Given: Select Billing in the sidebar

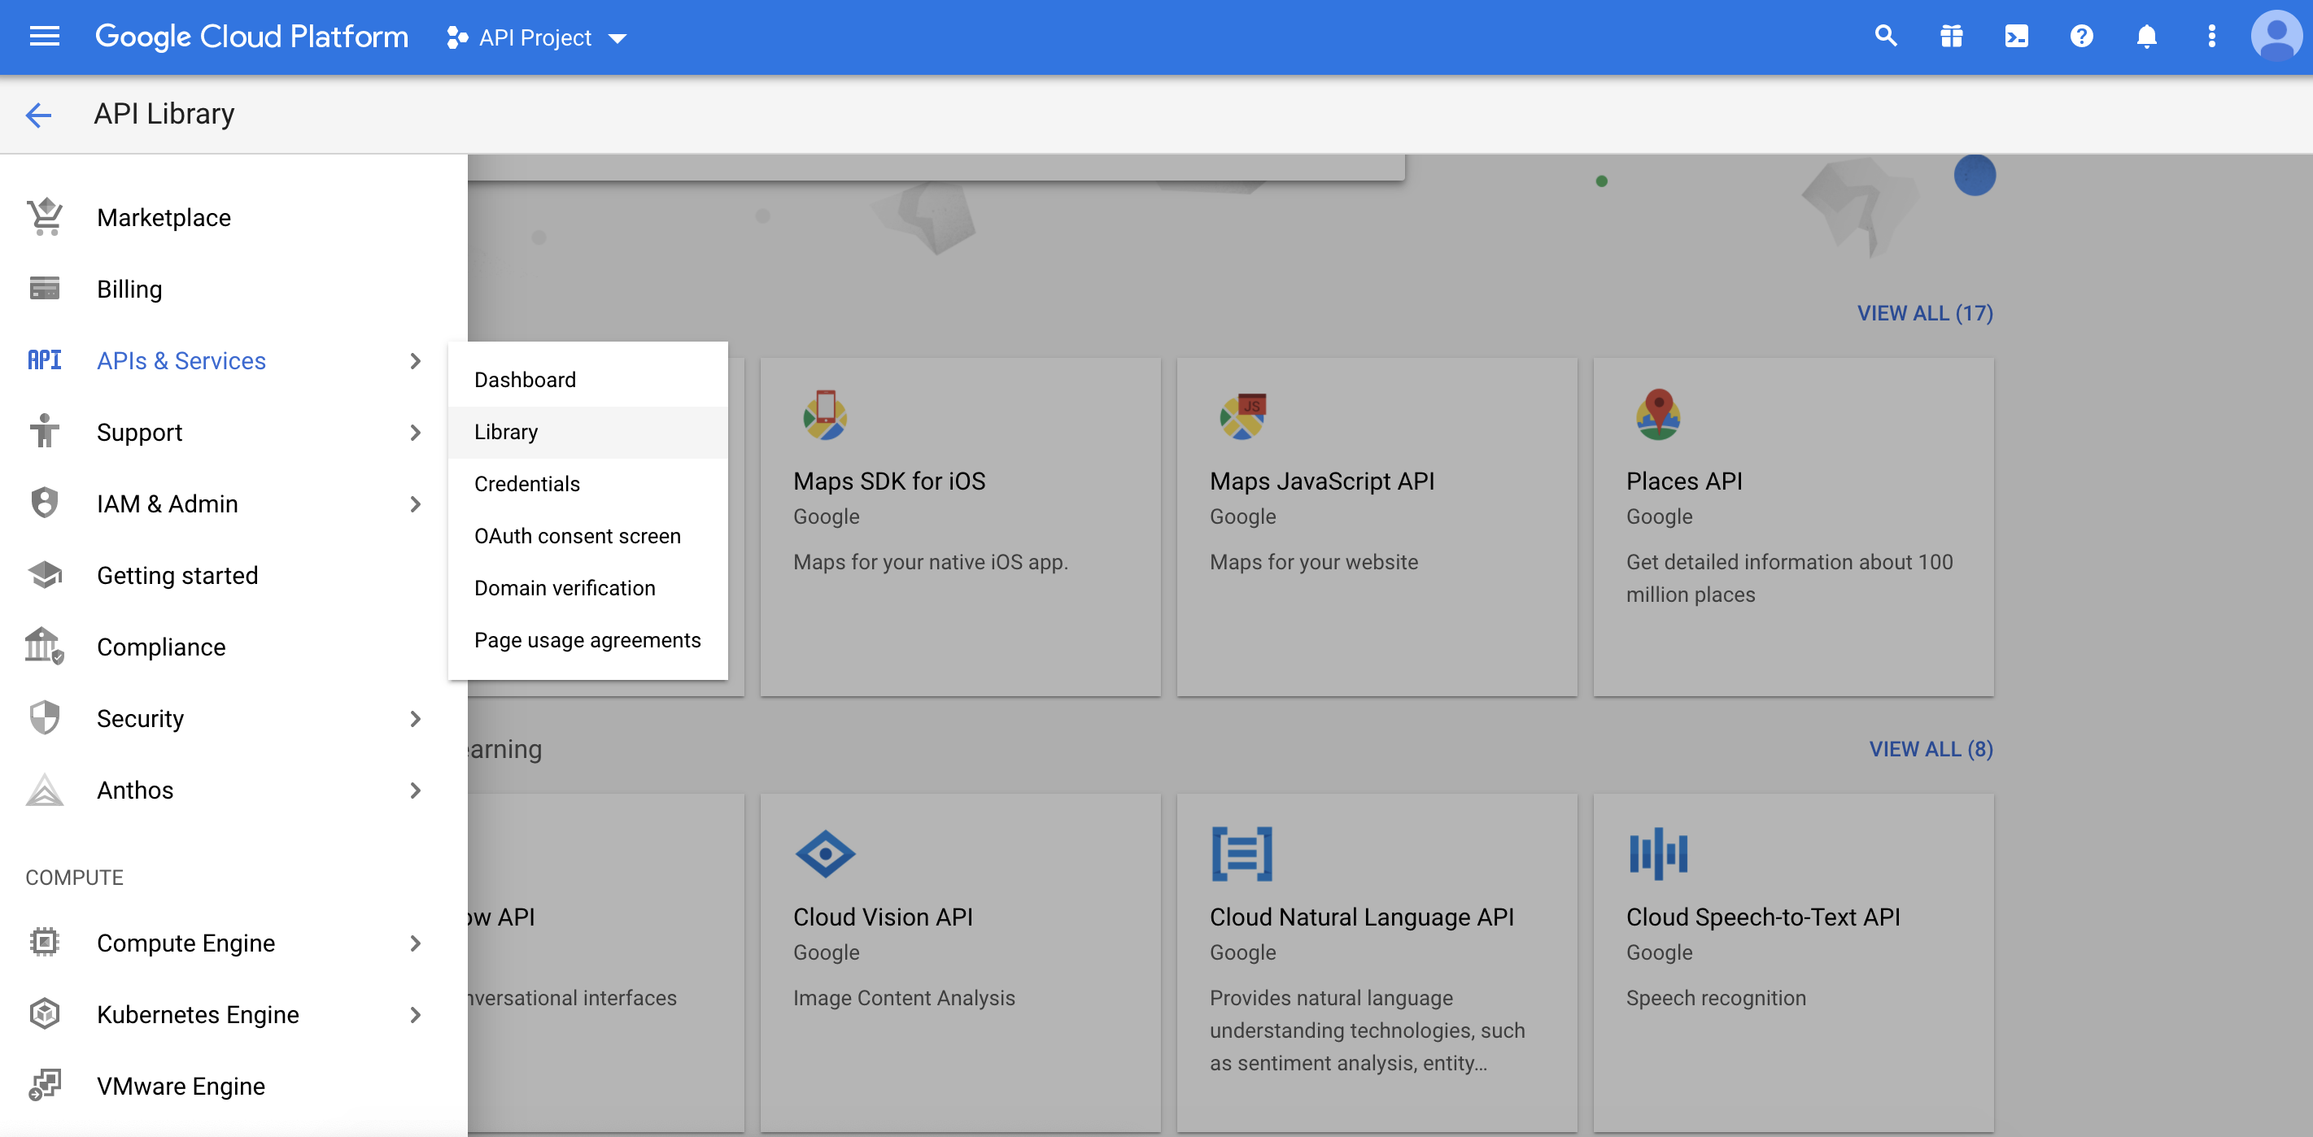Looking at the screenshot, I should (129, 289).
